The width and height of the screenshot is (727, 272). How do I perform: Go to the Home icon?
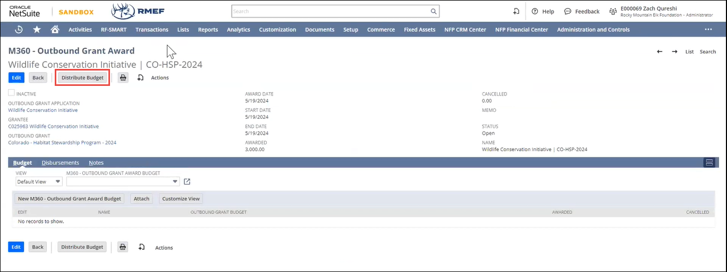[x=55, y=30]
